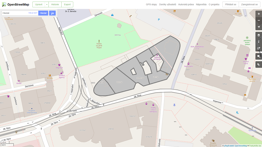Add a note to the map
The width and height of the screenshot is (262, 147).
click(x=259, y=56)
